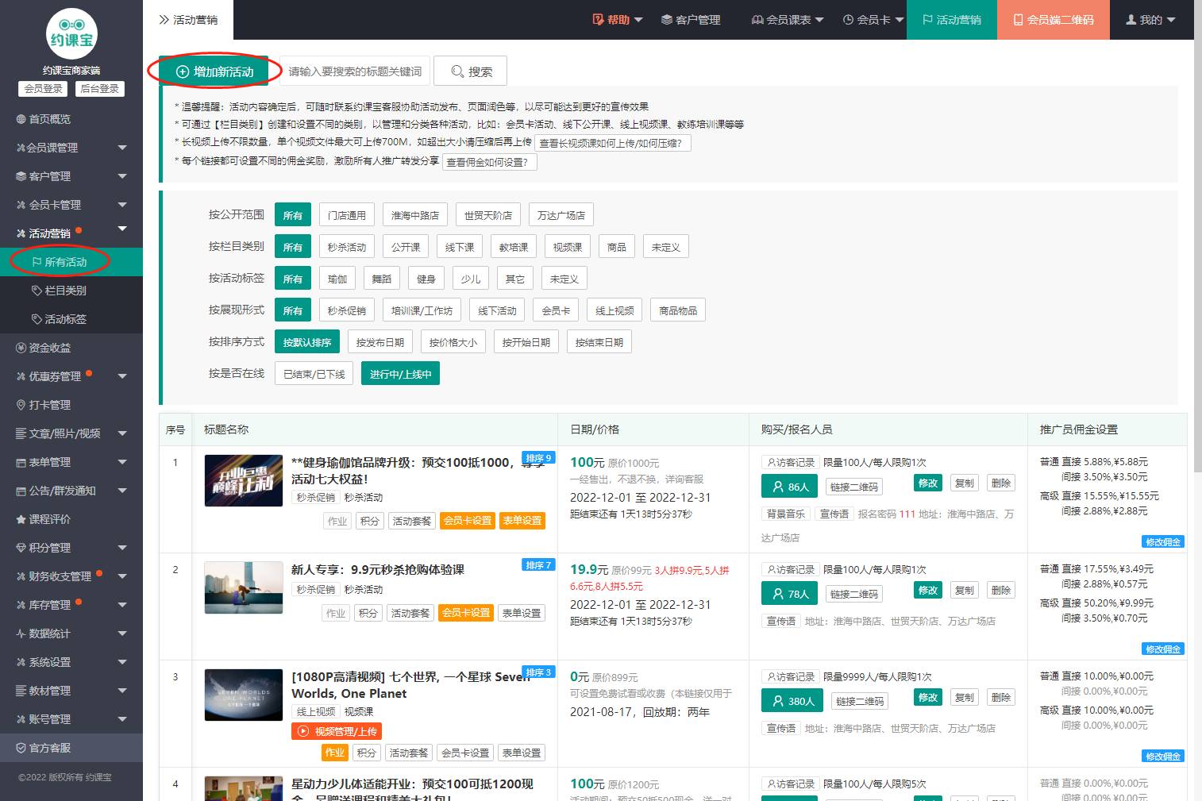Filter category by 视频课
The image size is (1202, 801).
[568, 247]
